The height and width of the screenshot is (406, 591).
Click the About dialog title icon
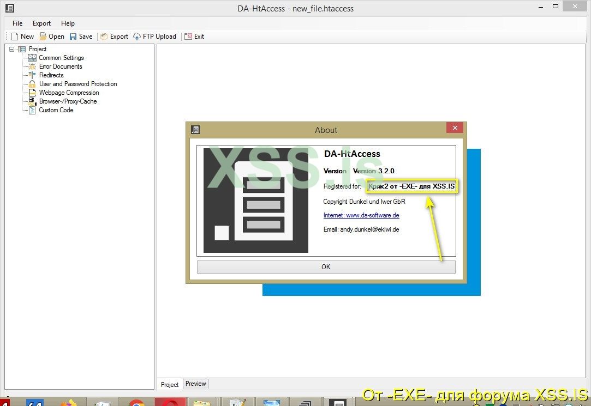tap(195, 130)
